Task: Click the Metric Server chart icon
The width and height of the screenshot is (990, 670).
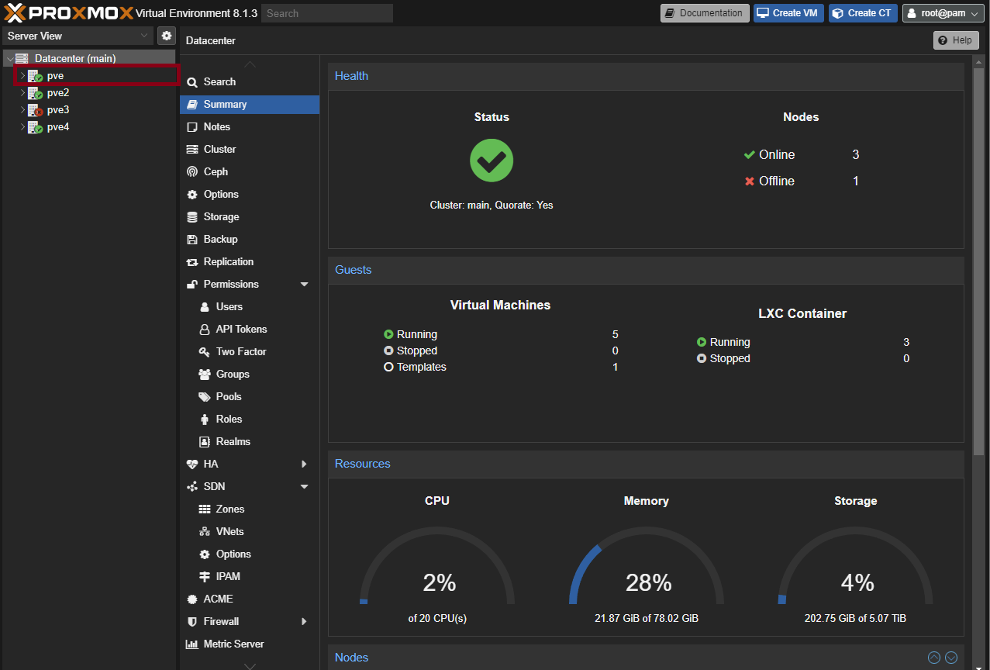Action: pyautogui.click(x=192, y=644)
